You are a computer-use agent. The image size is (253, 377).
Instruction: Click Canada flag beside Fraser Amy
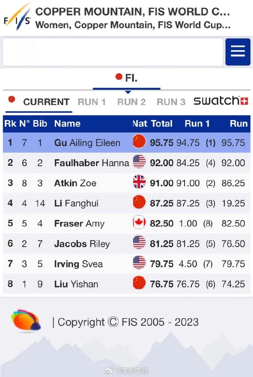139,223
